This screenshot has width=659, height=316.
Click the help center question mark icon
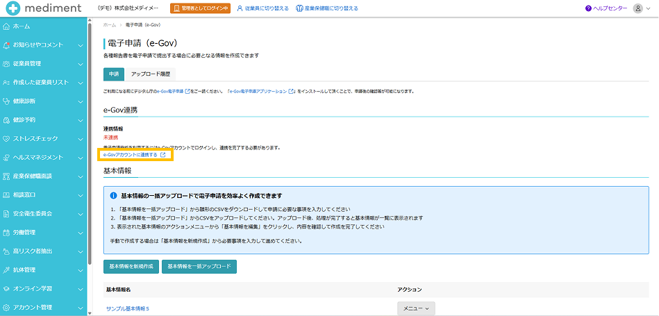[x=588, y=8]
